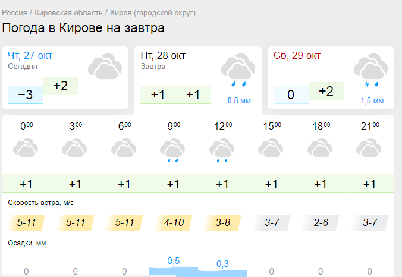Viewport: 402px width, 277px height.
Task: Select the Пт, 28 окт day tab
Action: point(164,56)
